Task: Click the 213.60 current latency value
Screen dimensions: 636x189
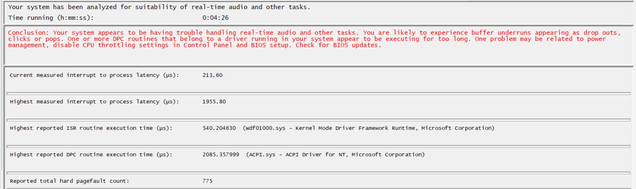Action: click(x=212, y=75)
